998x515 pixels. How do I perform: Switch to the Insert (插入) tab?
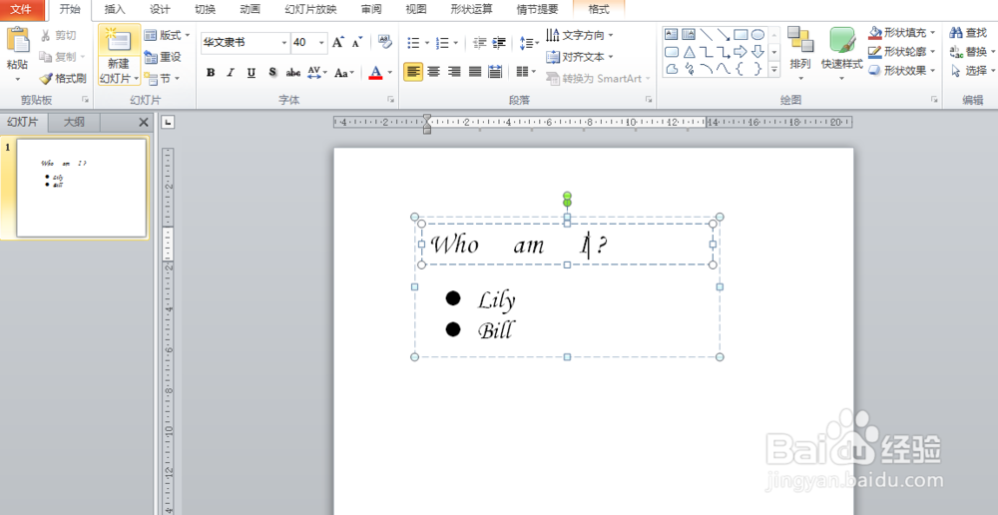pyautogui.click(x=115, y=9)
